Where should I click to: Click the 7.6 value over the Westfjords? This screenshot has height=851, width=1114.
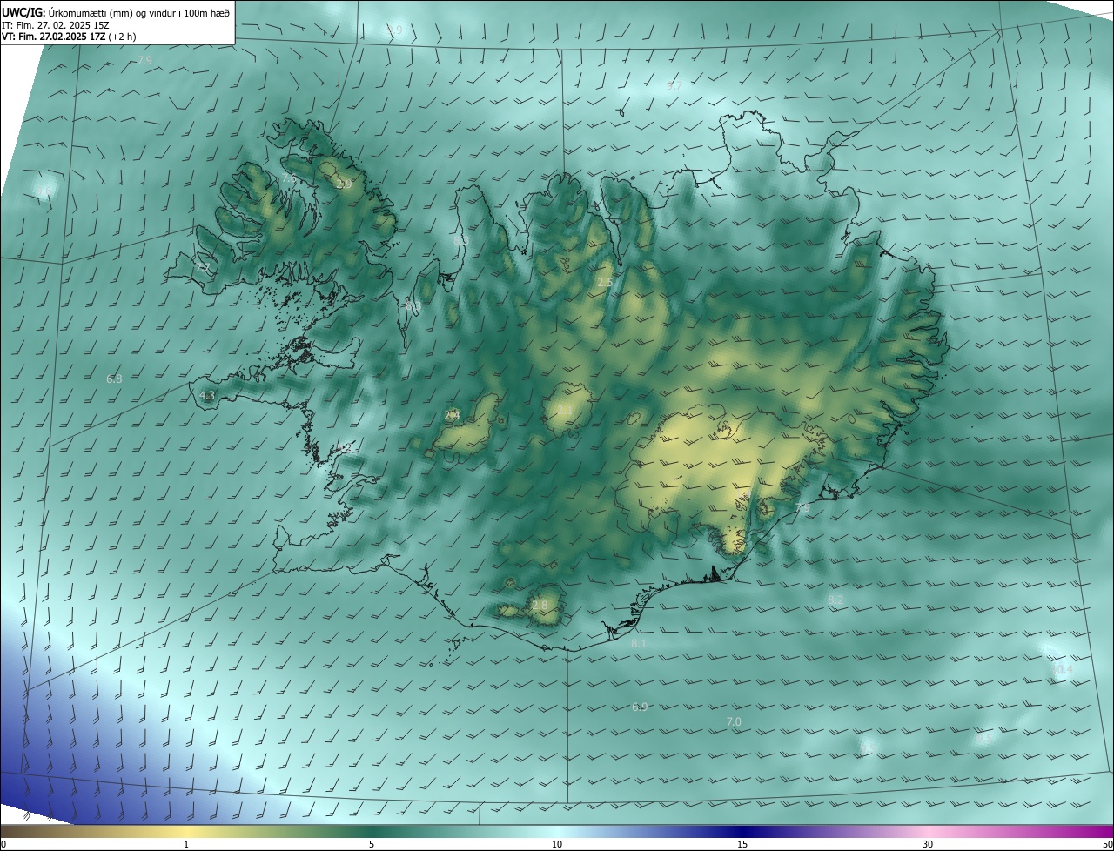pos(290,178)
